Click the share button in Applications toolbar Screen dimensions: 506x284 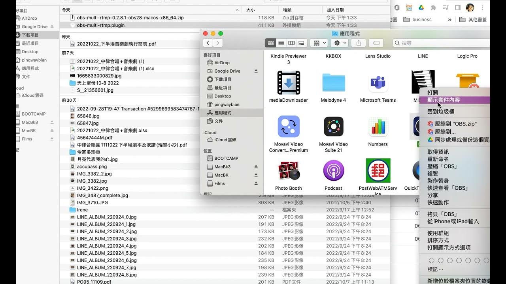pos(359,43)
